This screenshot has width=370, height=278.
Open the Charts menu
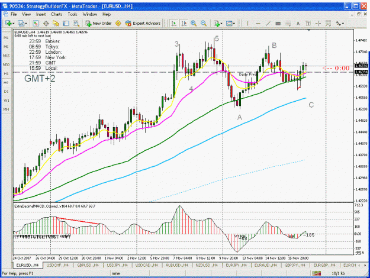click(x=57, y=14)
